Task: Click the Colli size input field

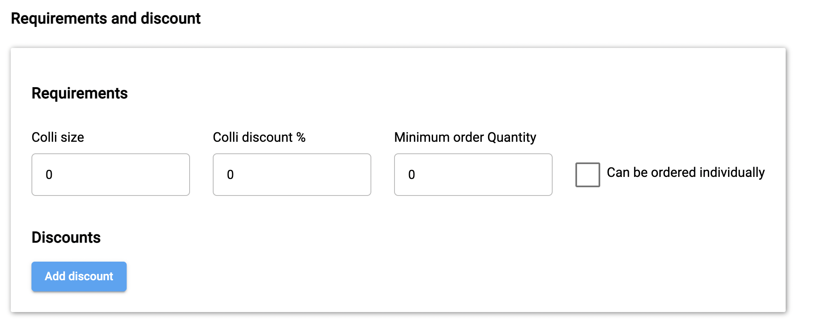Action: [111, 174]
